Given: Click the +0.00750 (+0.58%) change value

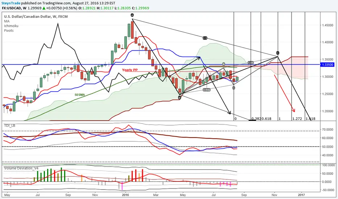Looking at the screenshot, I should 61,8.
